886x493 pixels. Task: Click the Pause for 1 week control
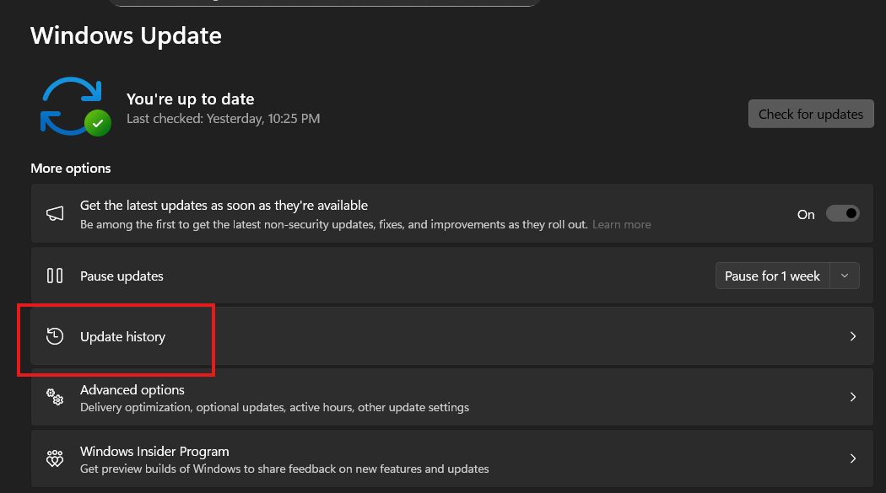click(772, 276)
